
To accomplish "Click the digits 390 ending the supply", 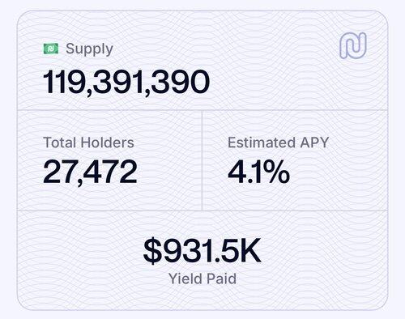I will [180, 82].
